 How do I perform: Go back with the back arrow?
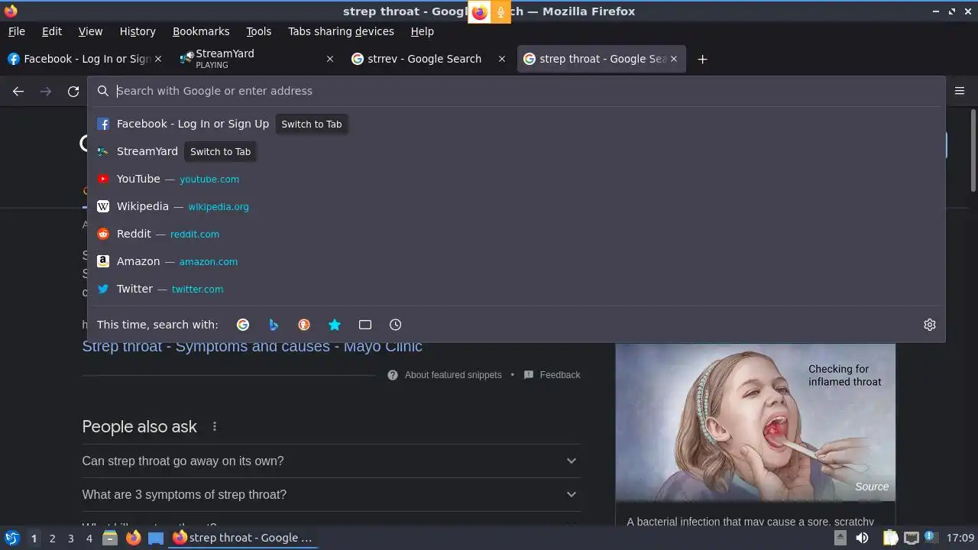18,91
